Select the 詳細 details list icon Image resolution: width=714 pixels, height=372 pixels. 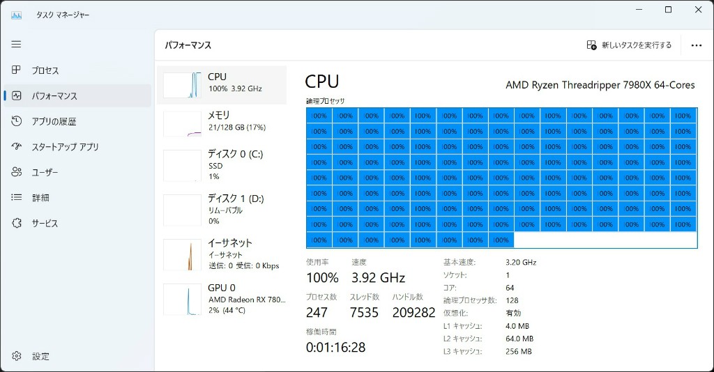coord(17,198)
